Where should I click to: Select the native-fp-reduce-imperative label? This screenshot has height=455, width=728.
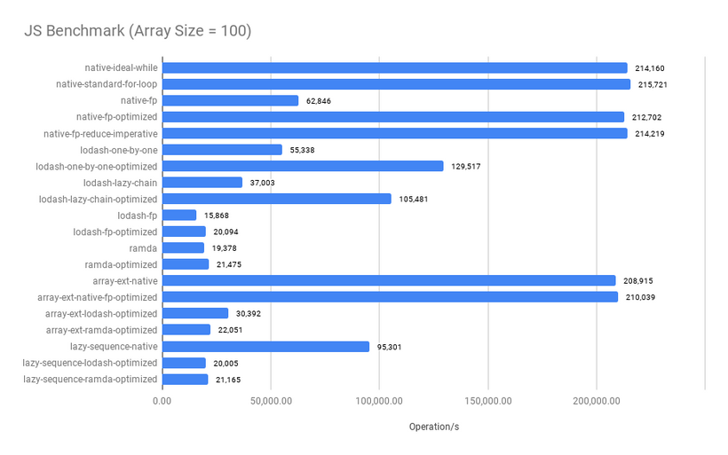100,134
